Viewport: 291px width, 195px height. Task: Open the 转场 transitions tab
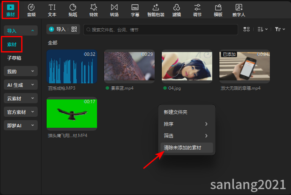click(x=114, y=11)
